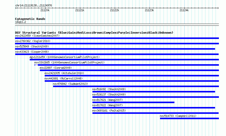The image size is (226, 136).
Task: Open the nsv516092 (Shaikh2009) label
Action: (x=109, y=89)
